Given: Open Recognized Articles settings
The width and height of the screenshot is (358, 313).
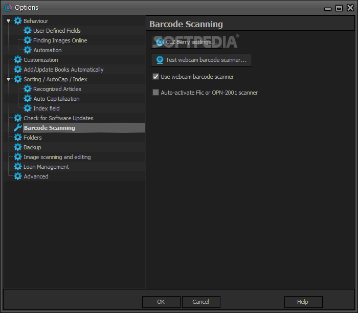Looking at the screenshot, I should (x=57, y=89).
